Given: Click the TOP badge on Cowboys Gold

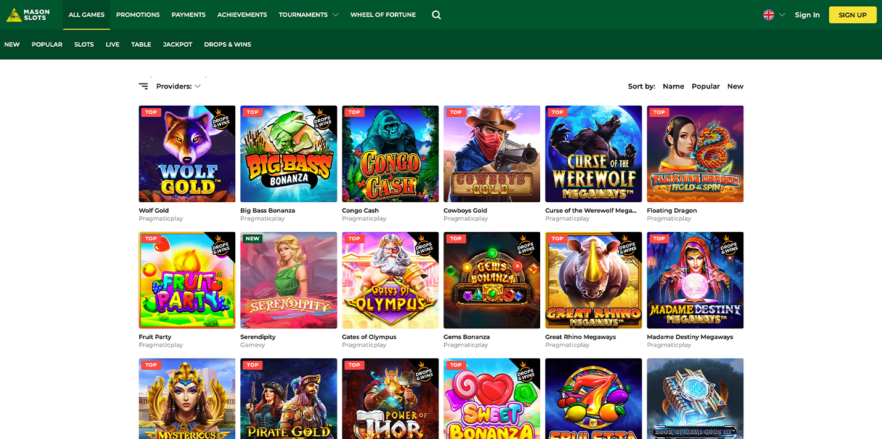Looking at the screenshot, I should 456,113.
